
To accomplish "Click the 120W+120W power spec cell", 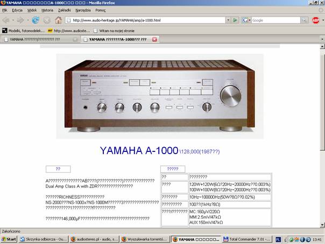I will [230, 187].
